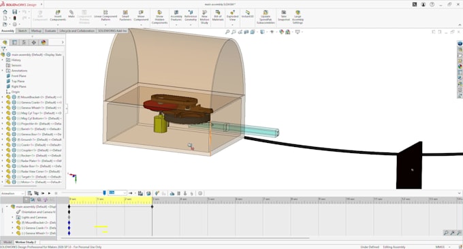The image size is (463, 249).
Task: Expand Projectile<4> in the feature tree
Action: pyautogui.click(x=3, y=124)
